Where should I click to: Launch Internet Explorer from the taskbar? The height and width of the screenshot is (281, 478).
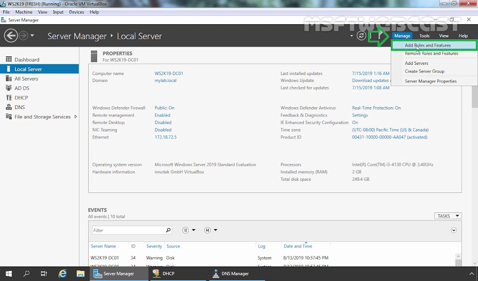tap(63, 274)
